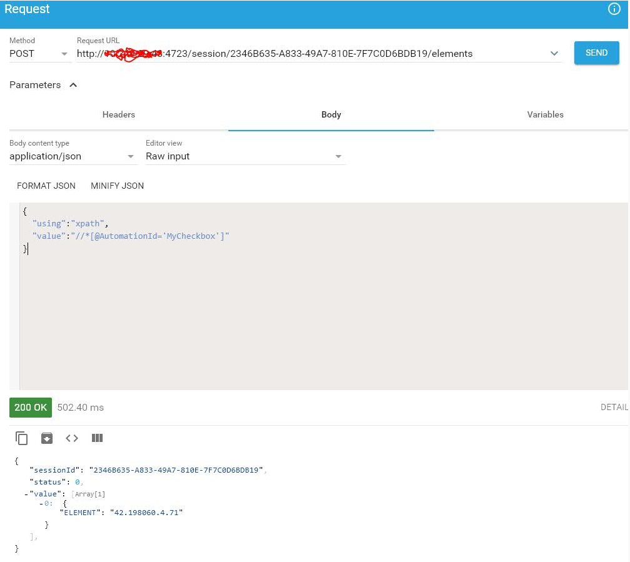Switch to the Headers tab
630x562 pixels.
[x=118, y=114]
